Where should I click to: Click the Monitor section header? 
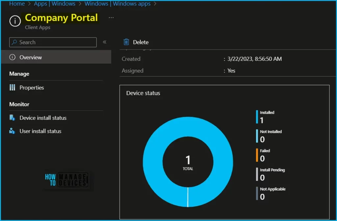point(19,104)
